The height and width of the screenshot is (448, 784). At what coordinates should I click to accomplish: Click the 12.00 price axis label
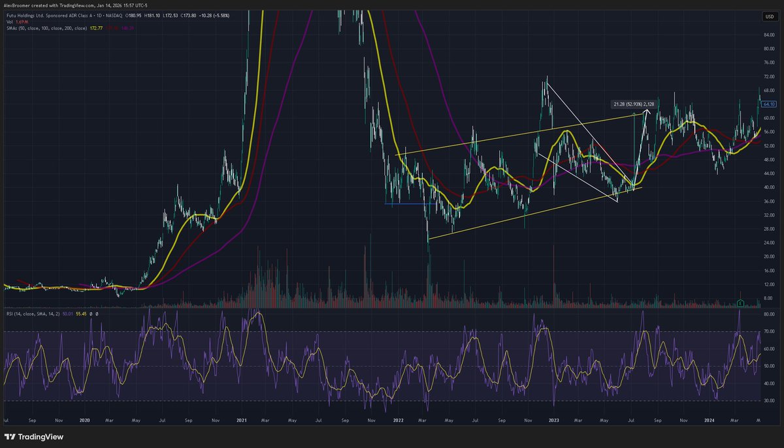[768, 284]
